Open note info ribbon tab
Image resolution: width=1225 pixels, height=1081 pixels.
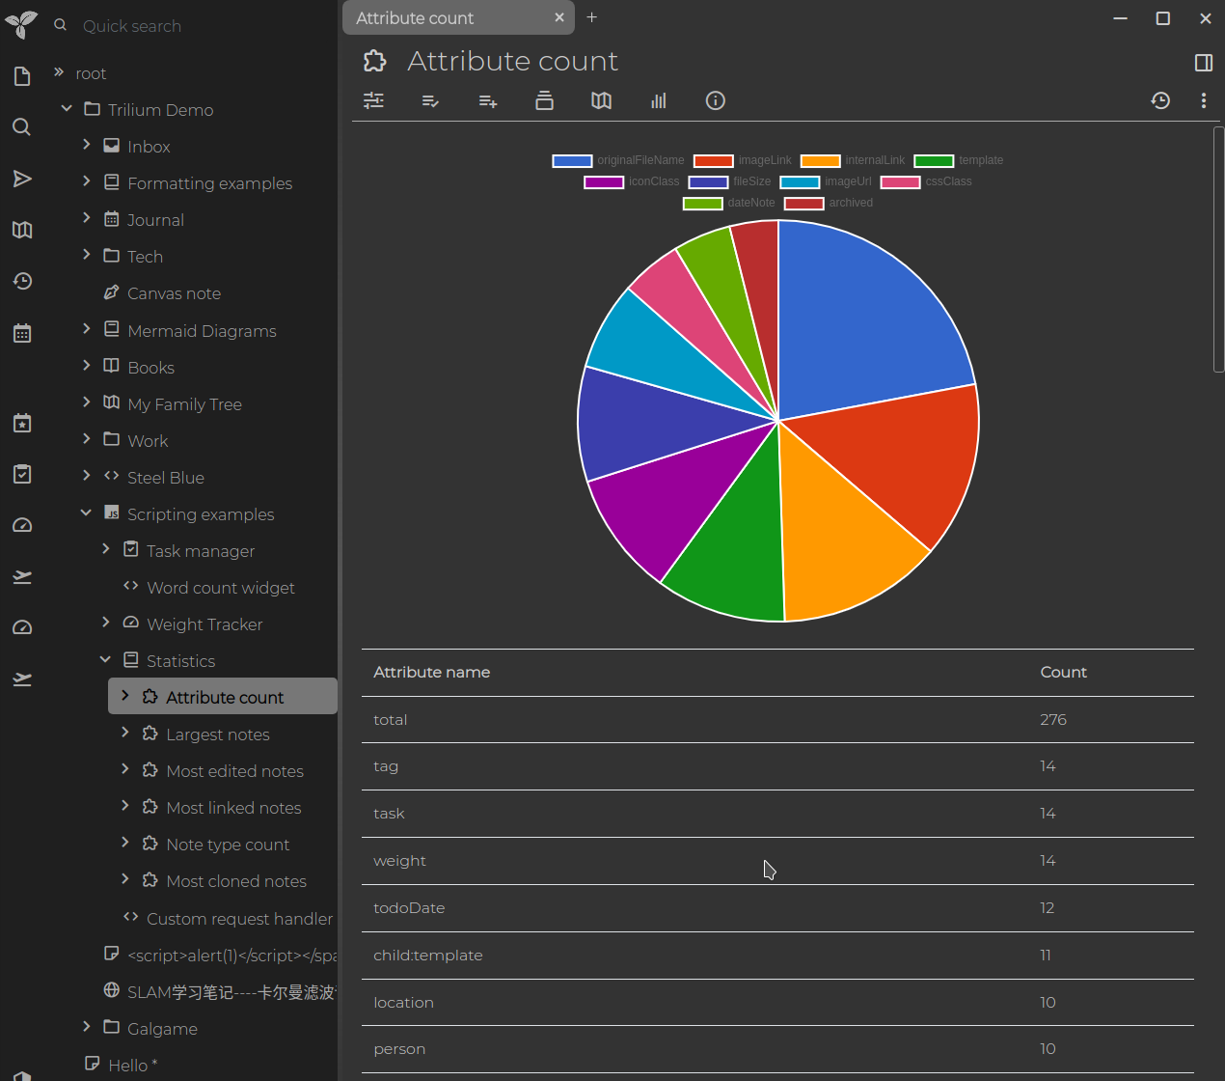point(715,100)
